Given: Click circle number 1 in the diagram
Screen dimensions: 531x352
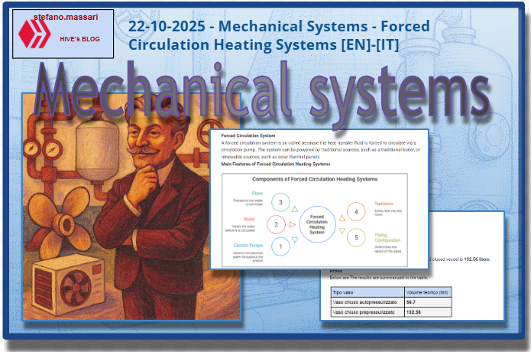Looking at the screenshot, I should [x=280, y=246].
